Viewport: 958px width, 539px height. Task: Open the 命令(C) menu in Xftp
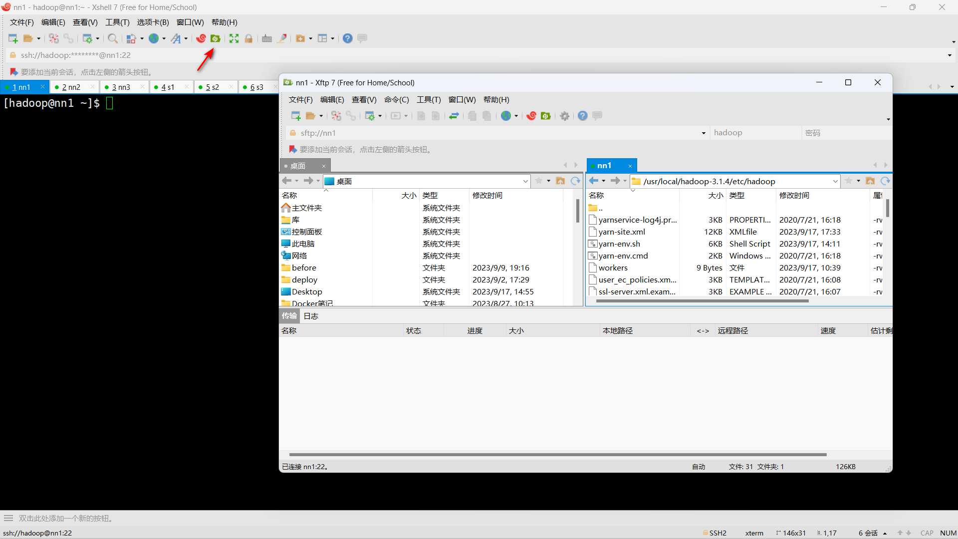coord(396,100)
